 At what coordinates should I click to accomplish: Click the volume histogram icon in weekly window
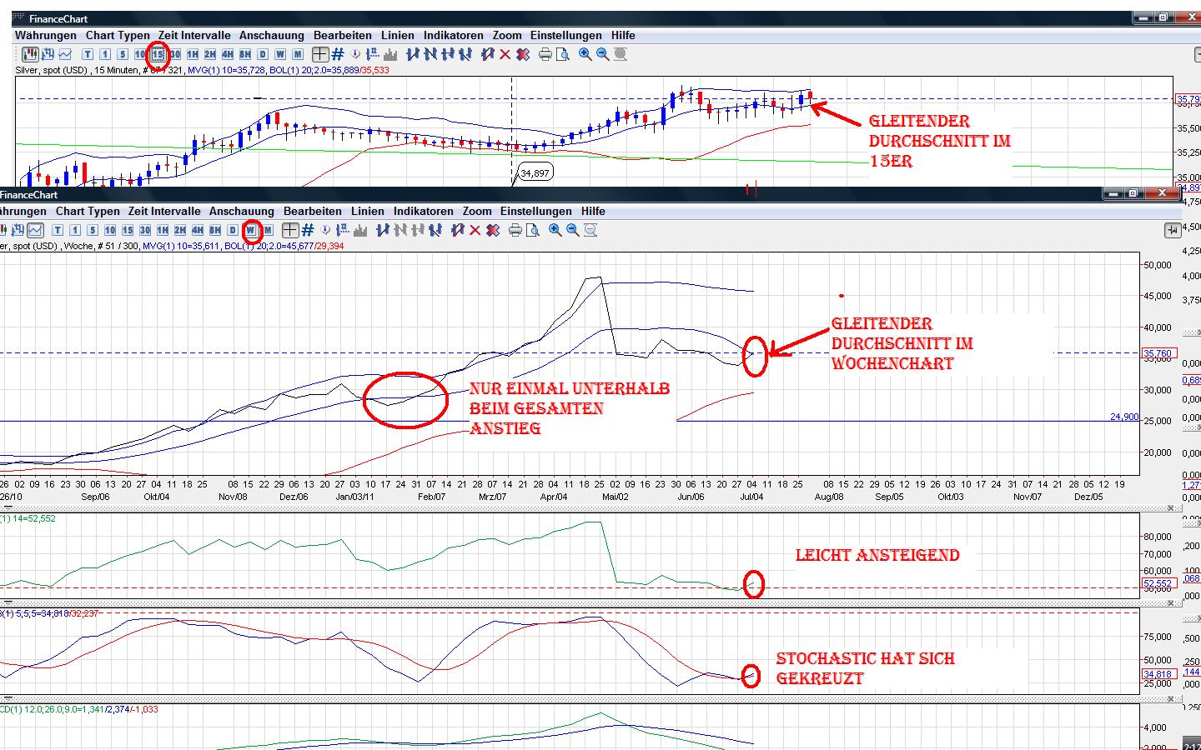click(361, 230)
